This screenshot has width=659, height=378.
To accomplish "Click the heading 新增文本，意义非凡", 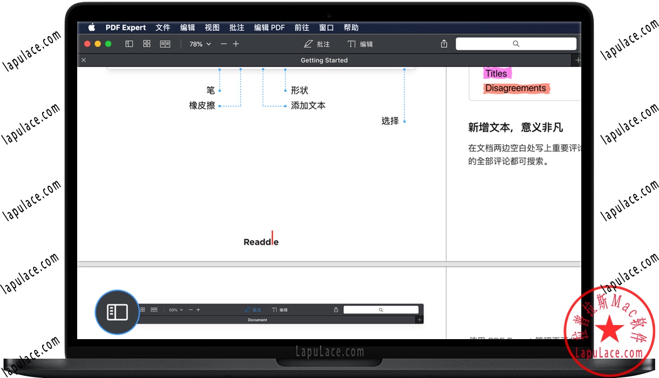I will pos(515,127).
